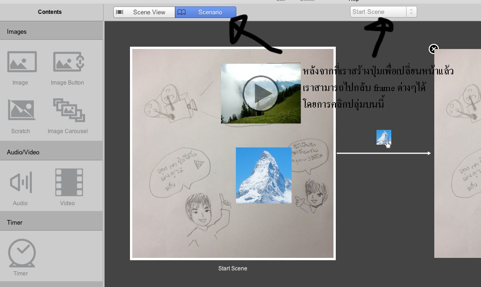Click the scene transition arrow line
The width and height of the screenshot is (481, 287).
coord(384,153)
